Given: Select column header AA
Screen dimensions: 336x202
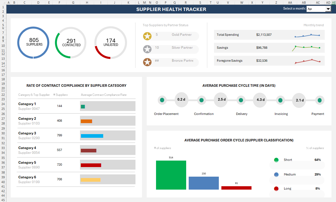Looking at the screenshot, I should tap(290, 2).
